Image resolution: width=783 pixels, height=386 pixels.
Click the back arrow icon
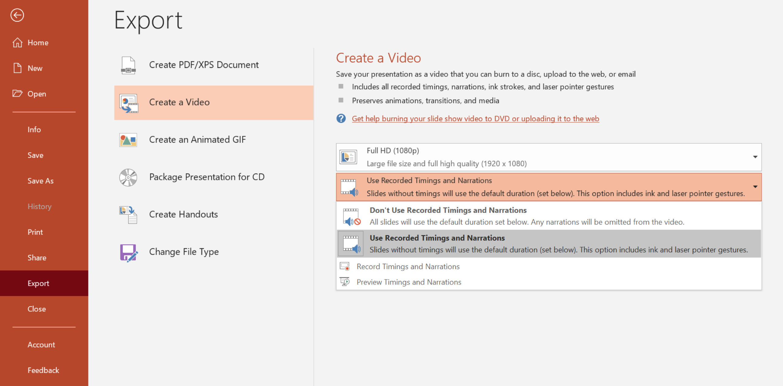pos(17,15)
